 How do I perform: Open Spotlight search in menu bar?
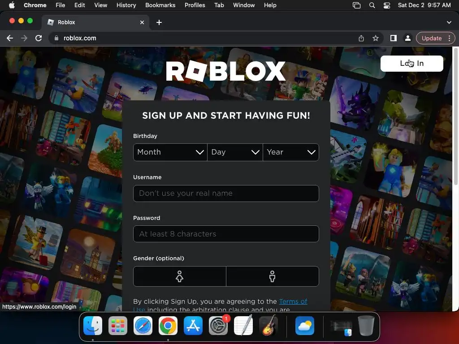[x=372, y=5]
